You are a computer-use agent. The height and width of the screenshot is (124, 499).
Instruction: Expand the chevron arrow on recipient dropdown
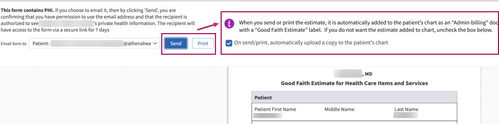(x=155, y=43)
